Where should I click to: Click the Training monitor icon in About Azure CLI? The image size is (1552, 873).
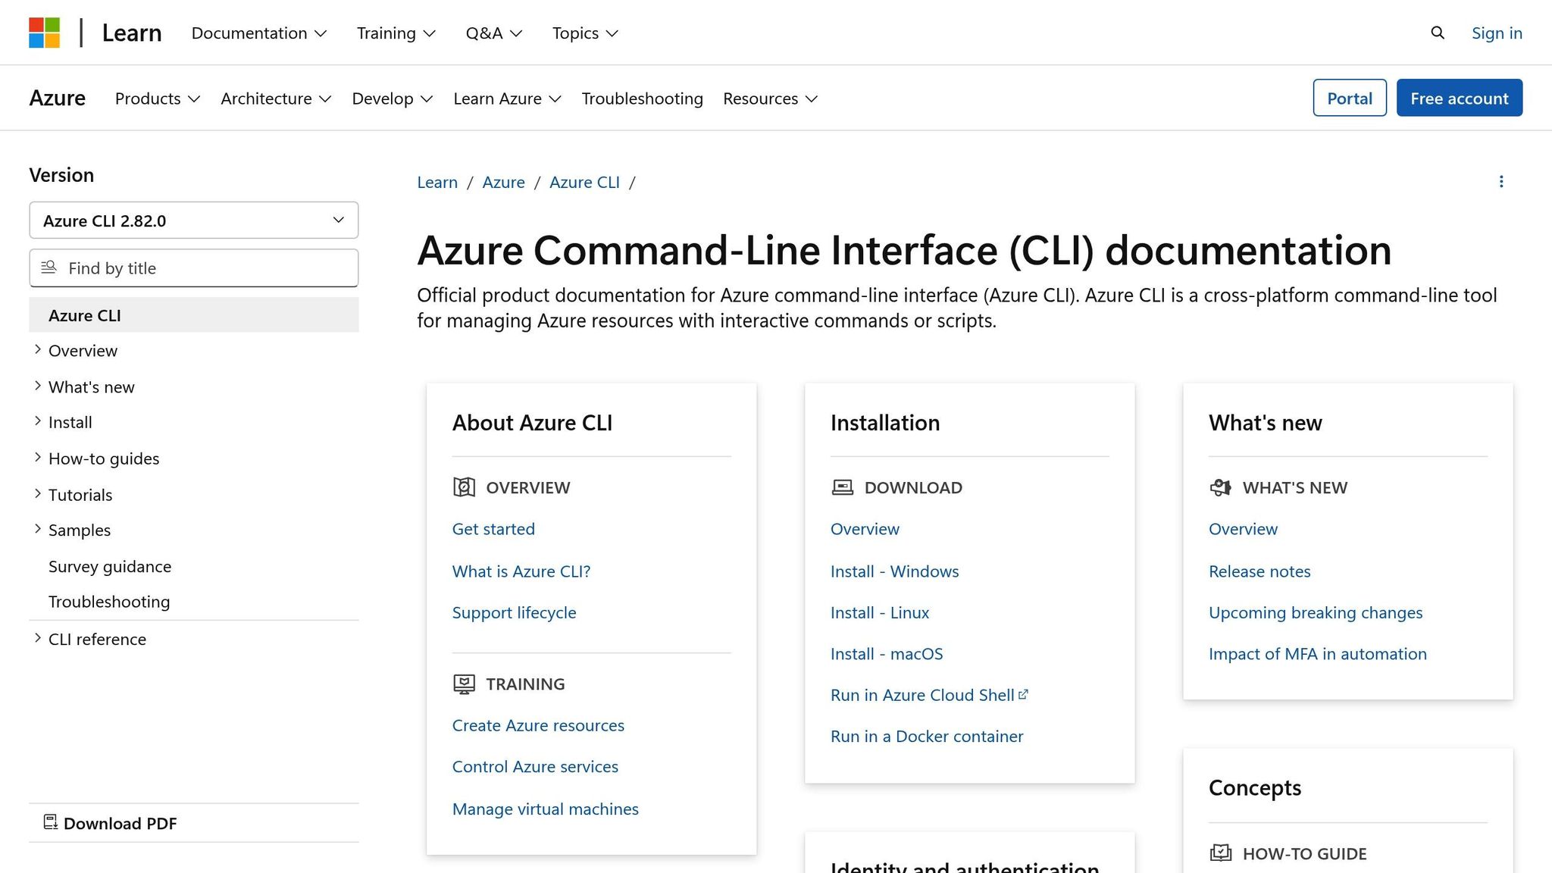[463, 683]
